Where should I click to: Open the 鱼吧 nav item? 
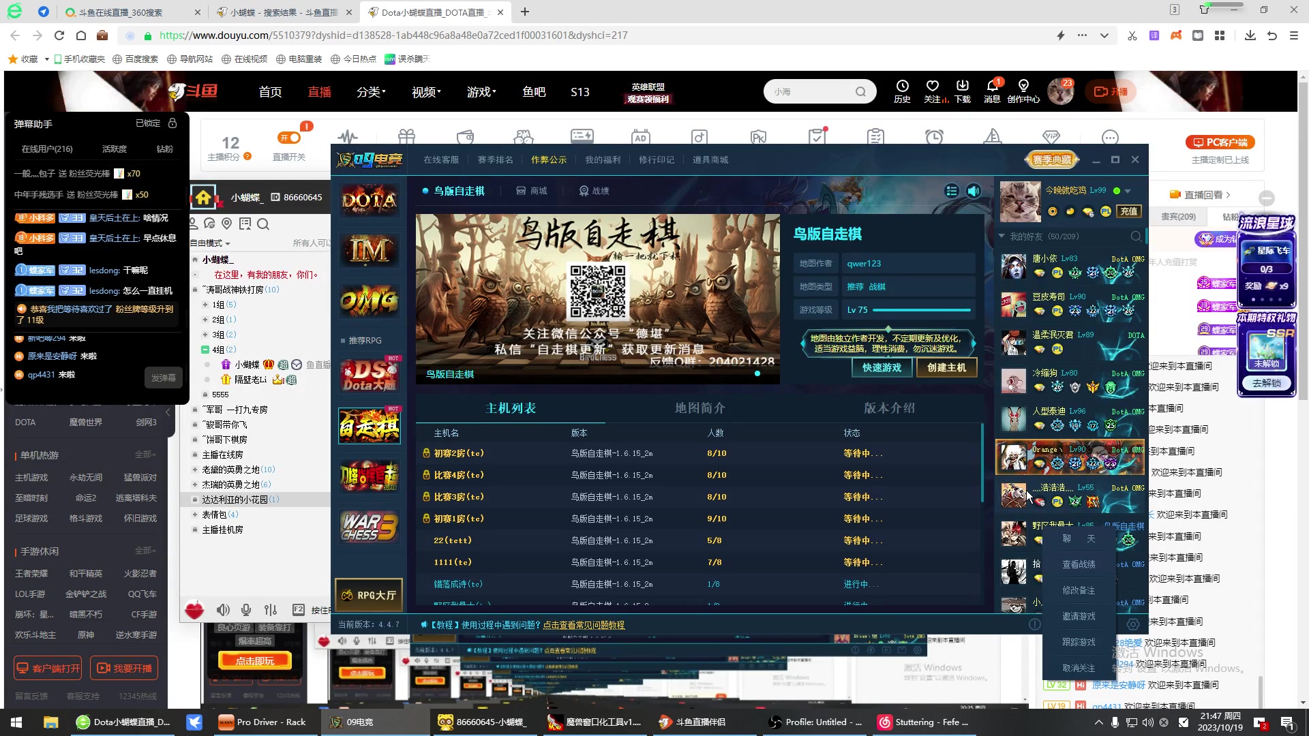pyautogui.click(x=534, y=92)
